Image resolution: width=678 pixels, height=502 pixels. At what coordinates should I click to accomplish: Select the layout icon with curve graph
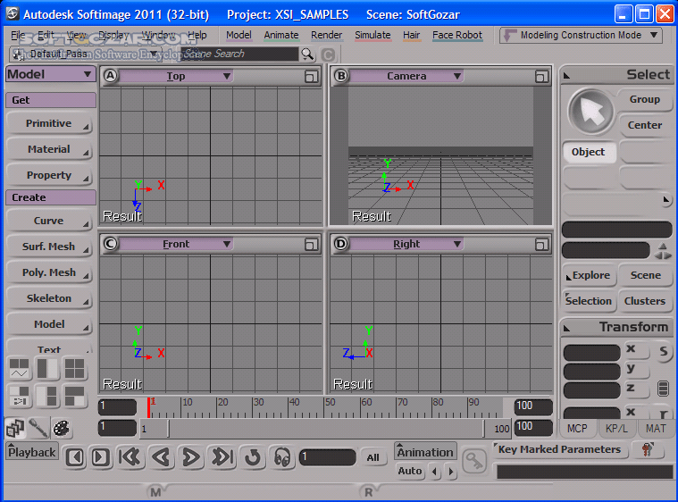tap(20, 368)
